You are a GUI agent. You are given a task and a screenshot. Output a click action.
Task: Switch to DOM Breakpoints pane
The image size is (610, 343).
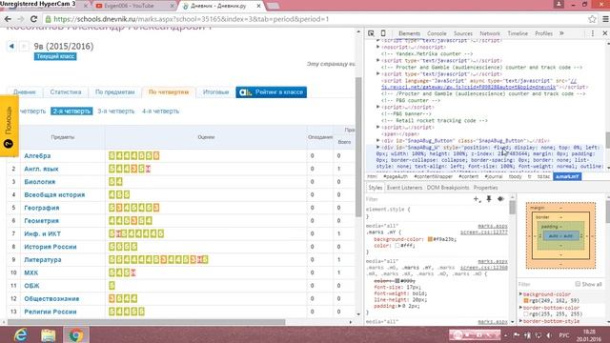[x=448, y=188]
